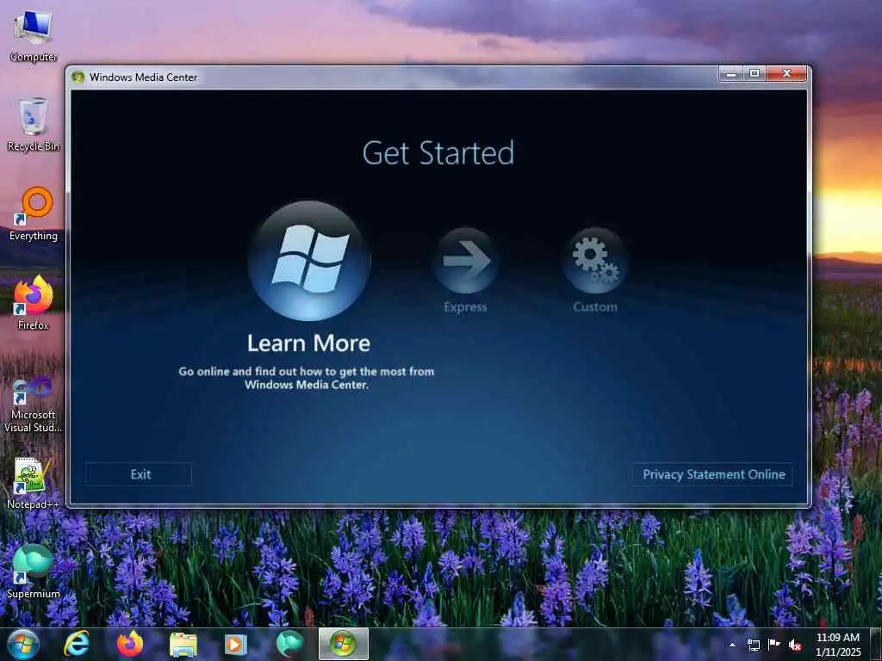Open the network status tray icon
Screen dimensions: 882x661
click(x=753, y=645)
